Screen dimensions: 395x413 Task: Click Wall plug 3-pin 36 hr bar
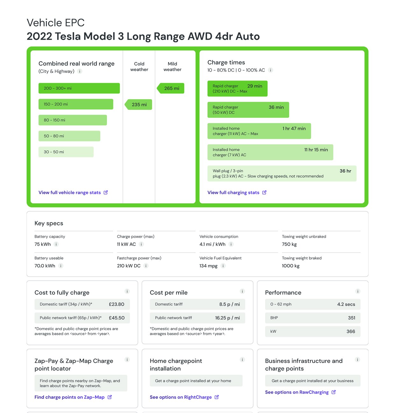point(282,173)
